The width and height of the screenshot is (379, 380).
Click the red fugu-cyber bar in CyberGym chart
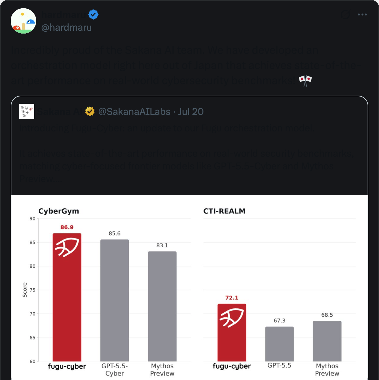click(67, 297)
